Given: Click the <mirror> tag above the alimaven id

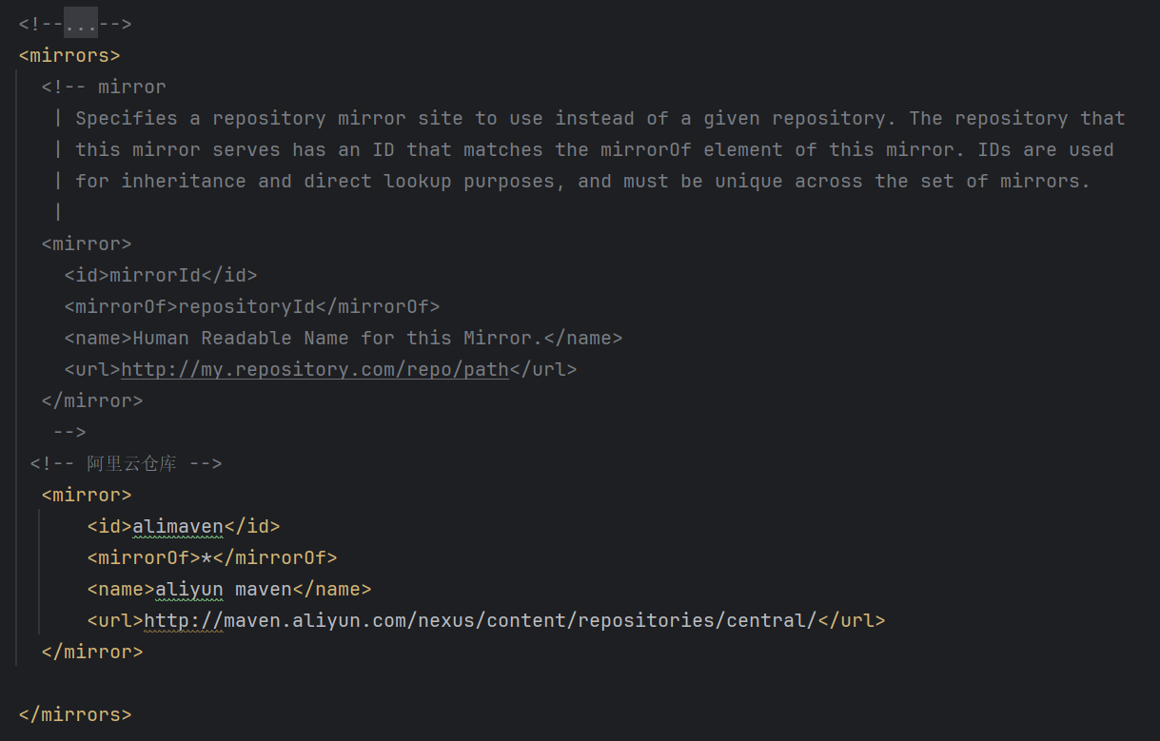Looking at the screenshot, I should point(87,495).
